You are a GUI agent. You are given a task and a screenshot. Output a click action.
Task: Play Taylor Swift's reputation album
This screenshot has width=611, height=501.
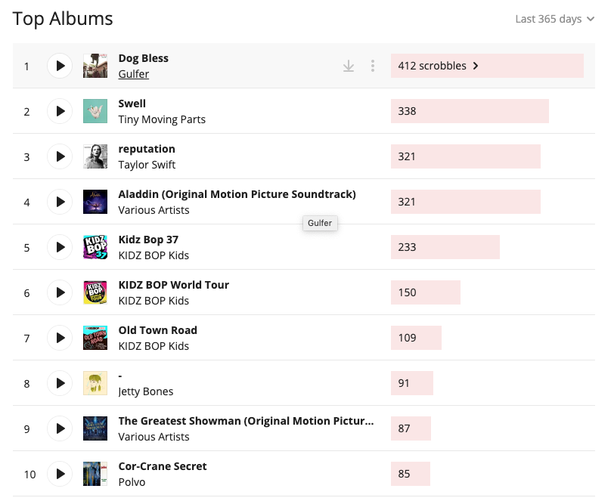click(60, 156)
